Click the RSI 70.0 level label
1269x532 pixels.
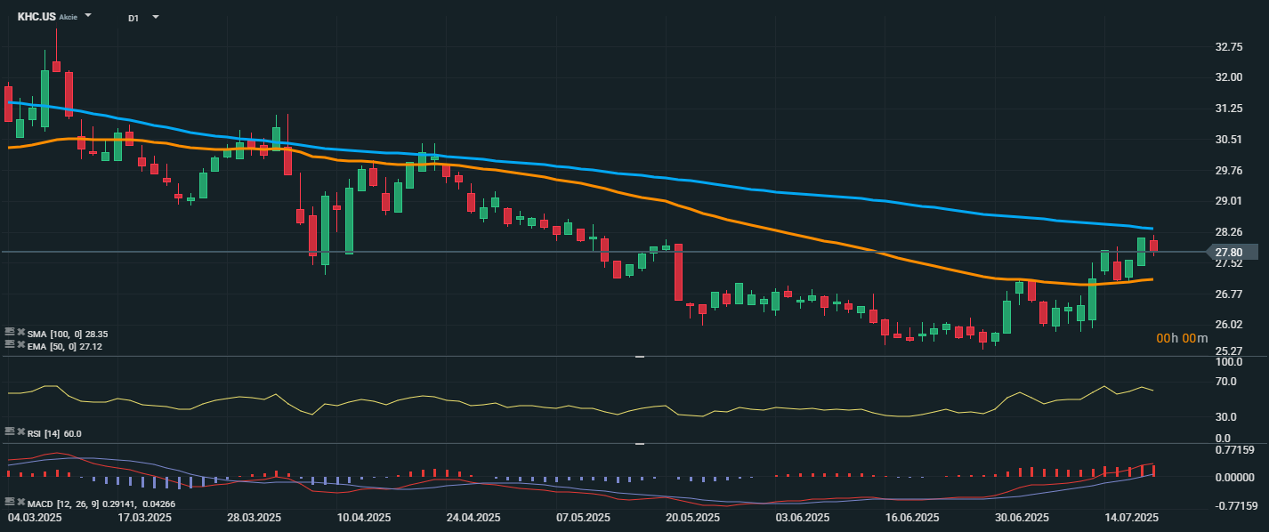(x=1227, y=382)
